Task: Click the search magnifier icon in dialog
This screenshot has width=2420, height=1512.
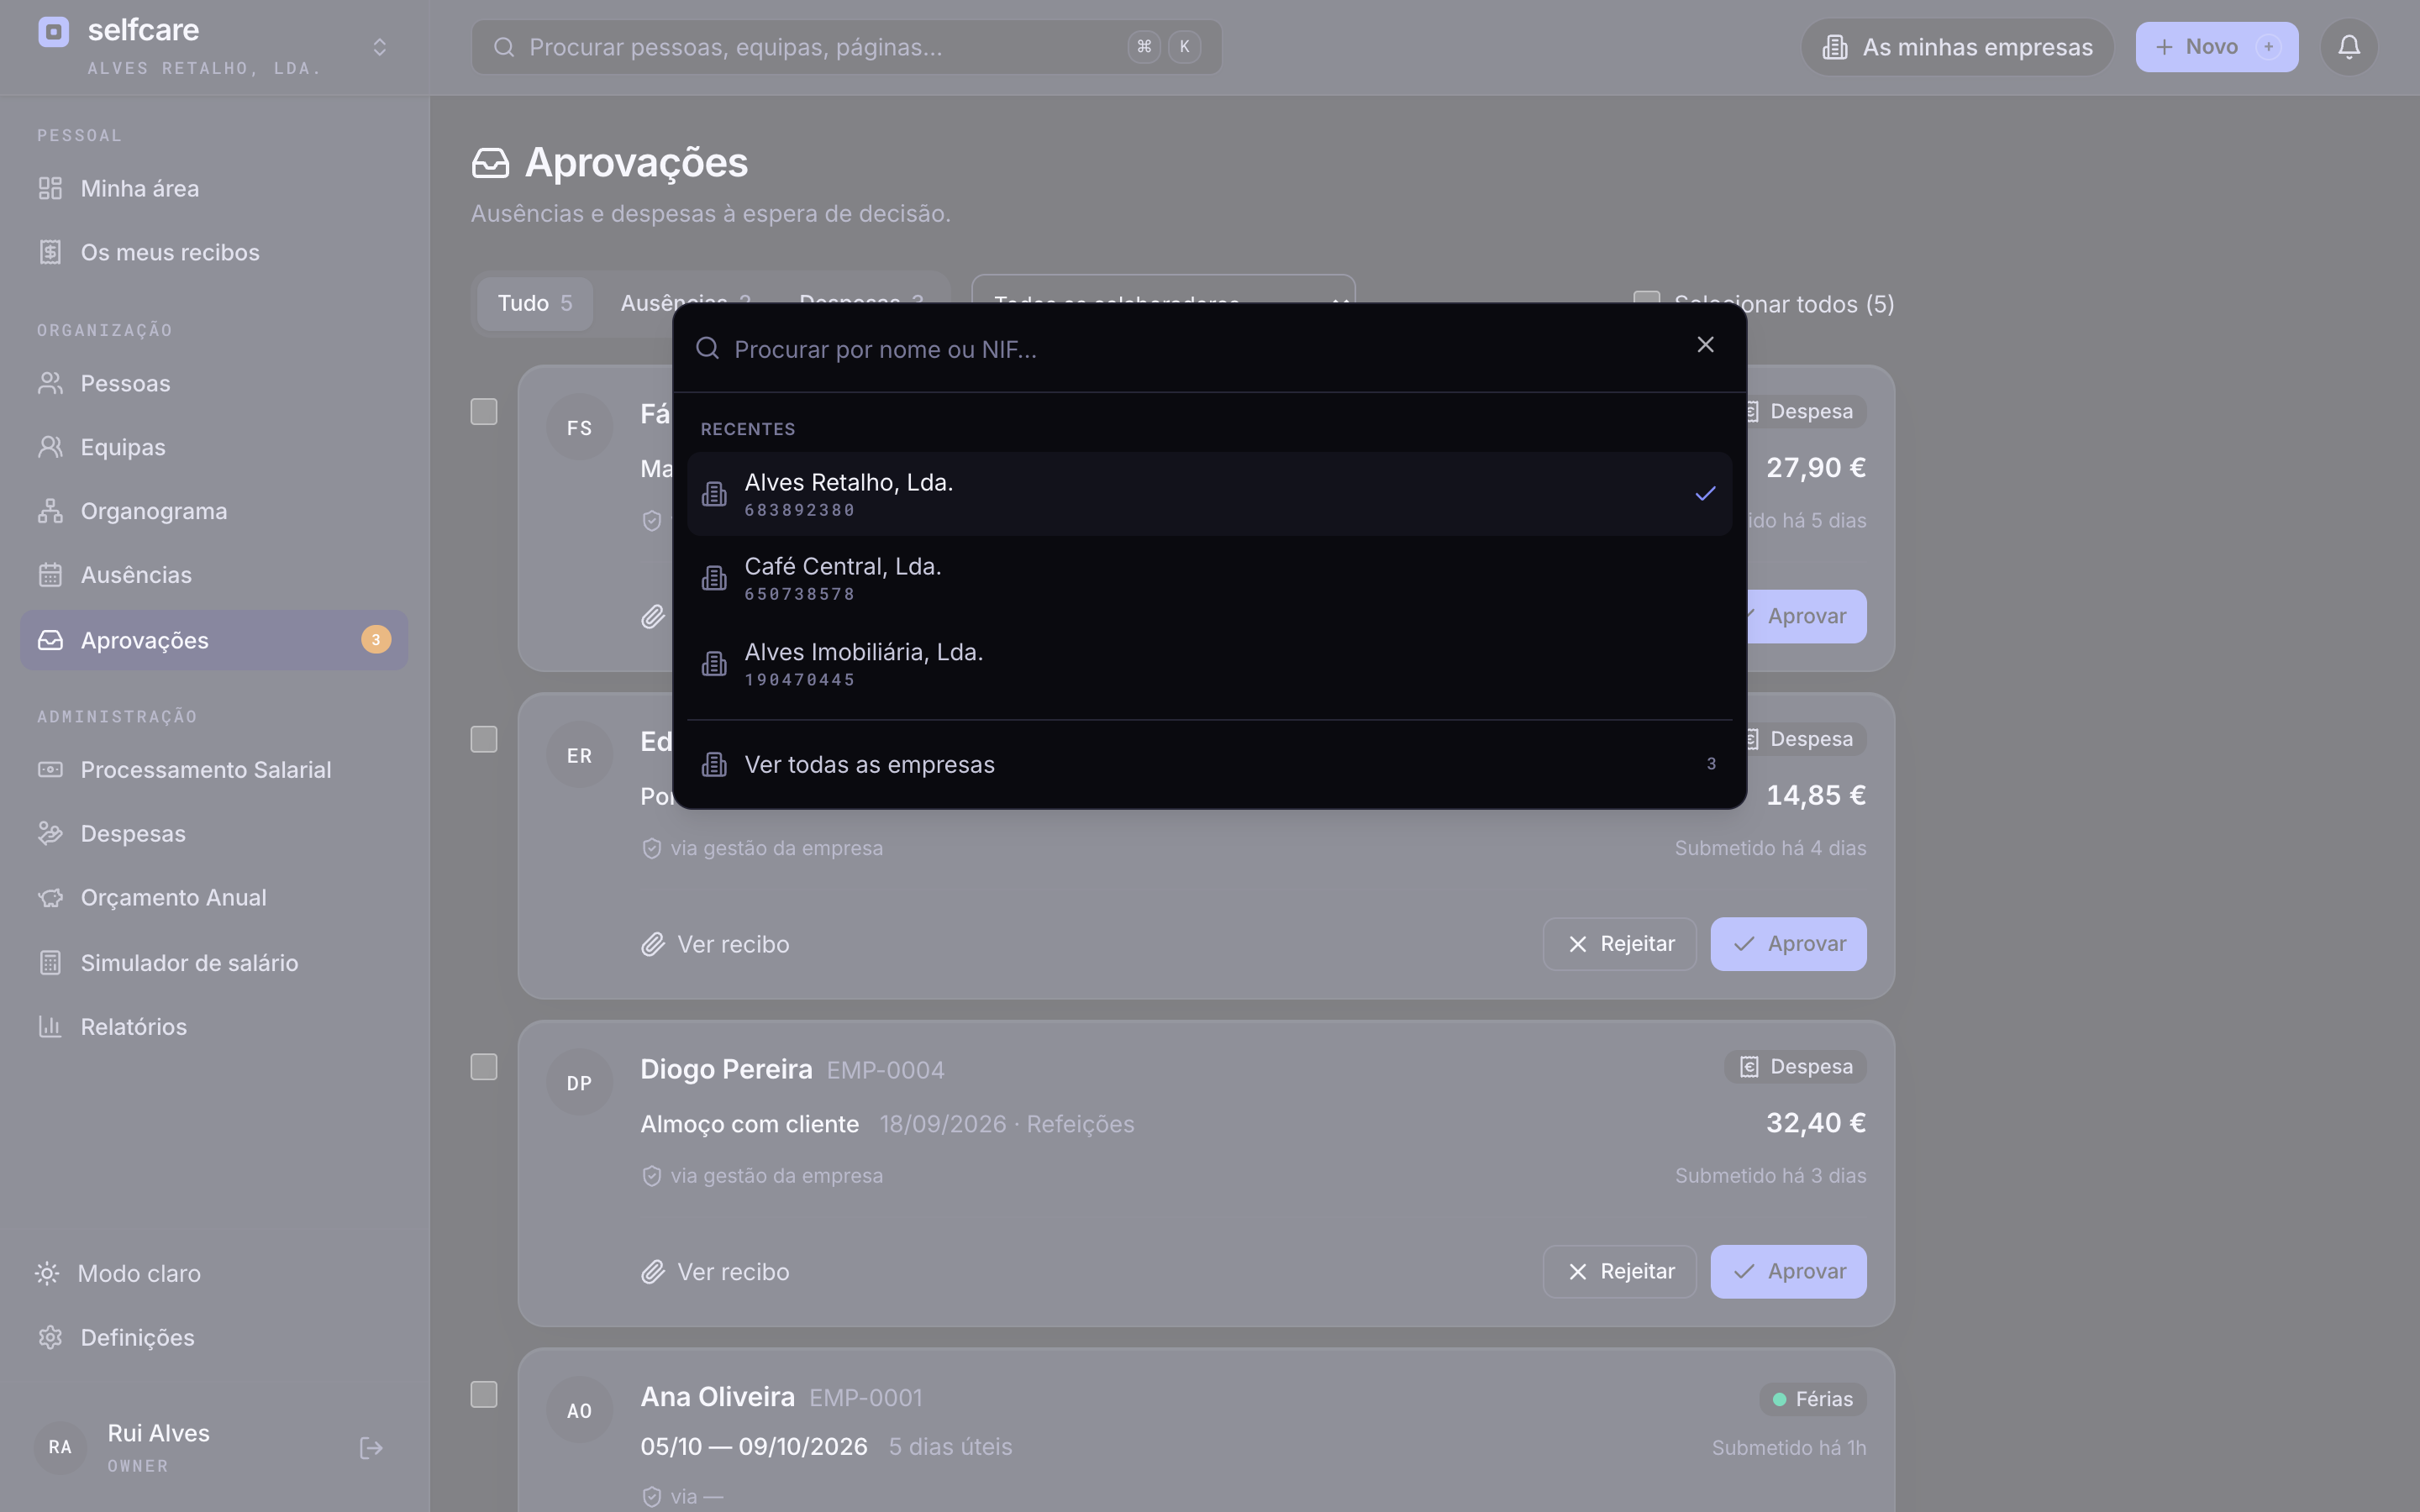Action: (707, 348)
